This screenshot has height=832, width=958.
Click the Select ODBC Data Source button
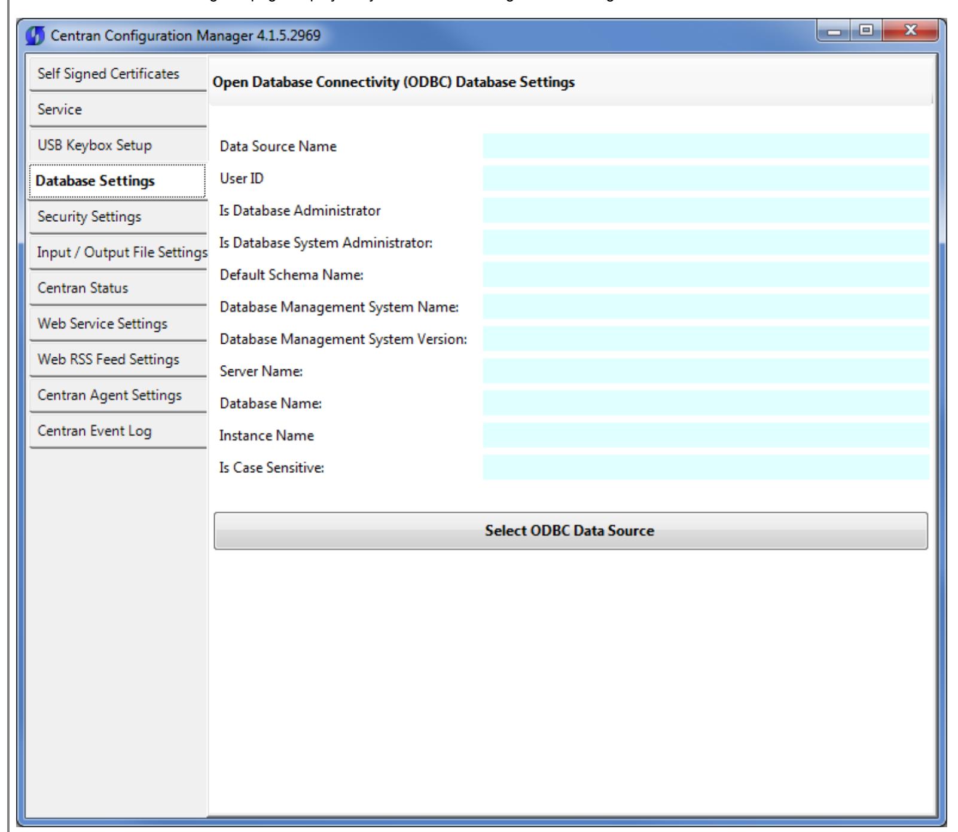[x=570, y=531]
